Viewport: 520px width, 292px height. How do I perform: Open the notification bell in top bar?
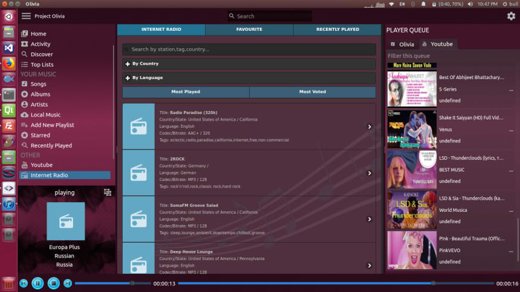[423, 4]
